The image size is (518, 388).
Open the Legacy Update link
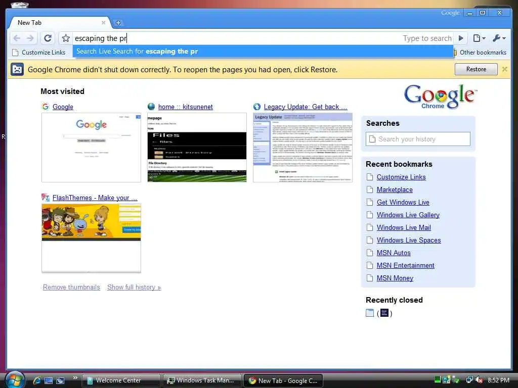click(x=305, y=107)
